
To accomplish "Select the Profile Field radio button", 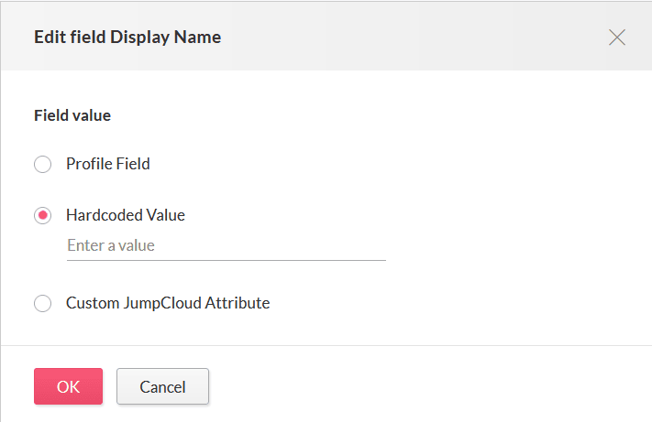I will tap(42, 165).
